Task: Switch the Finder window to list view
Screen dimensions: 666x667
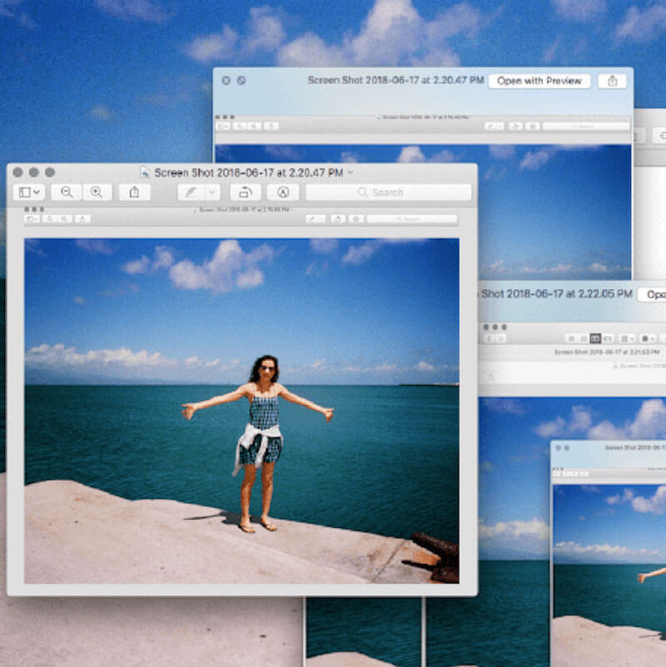Action: pos(584,338)
